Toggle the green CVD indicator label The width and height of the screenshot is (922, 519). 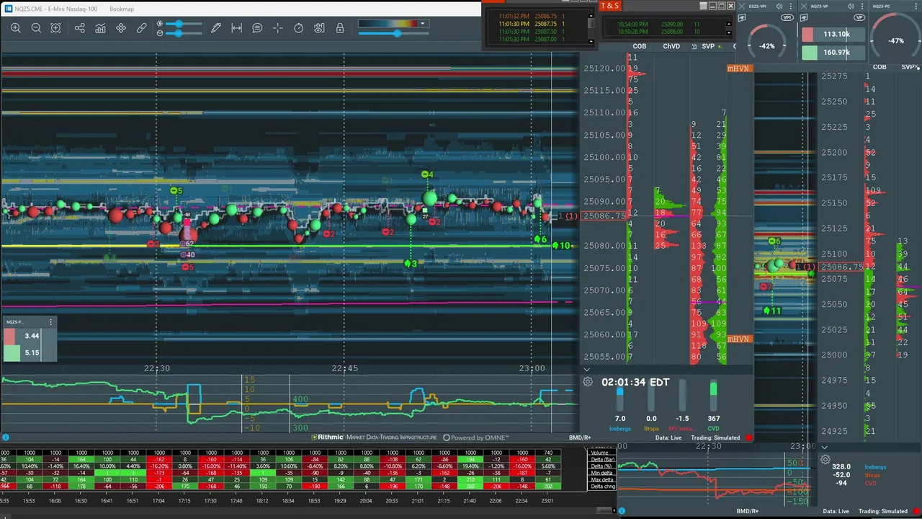pos(713,429)
